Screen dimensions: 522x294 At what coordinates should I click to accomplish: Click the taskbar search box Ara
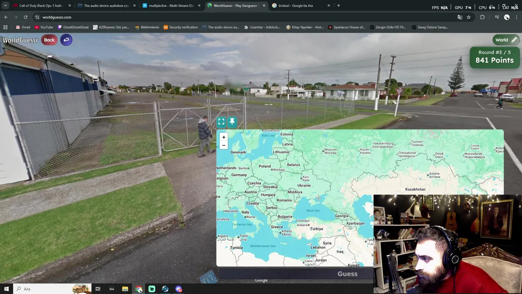pos(52,289)
